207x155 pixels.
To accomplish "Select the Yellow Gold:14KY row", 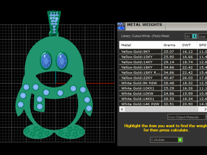I will pyautogui.click(x=163, y=62).
